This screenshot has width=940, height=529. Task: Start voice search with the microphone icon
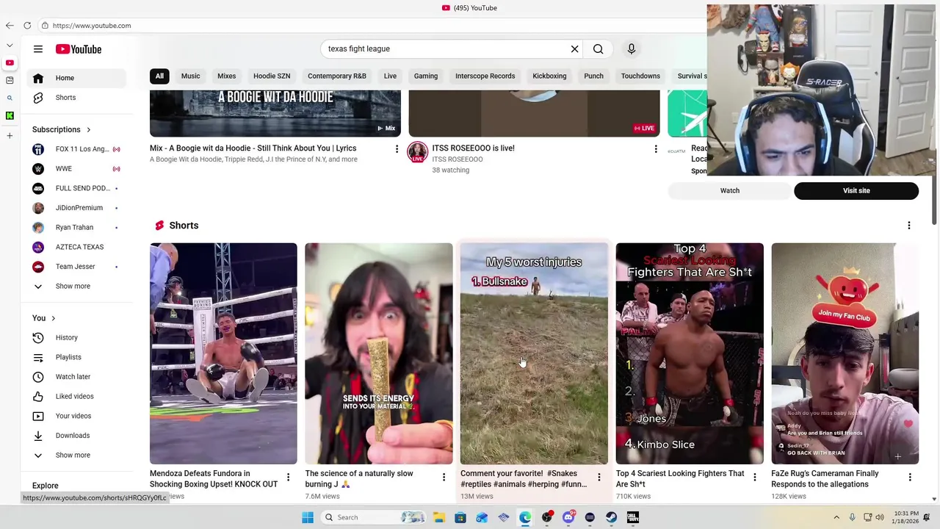point(632,49)
